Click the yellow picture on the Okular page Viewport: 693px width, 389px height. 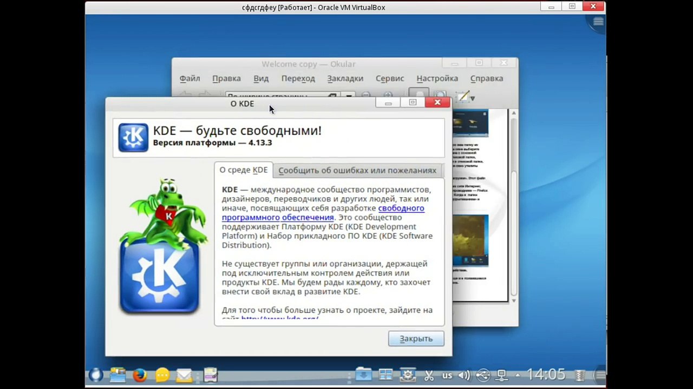470,240
